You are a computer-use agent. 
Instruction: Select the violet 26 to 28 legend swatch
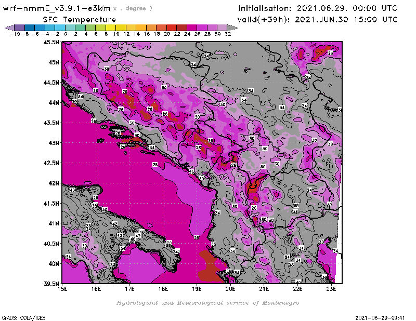pyautogui.click(x=202, y=28)
